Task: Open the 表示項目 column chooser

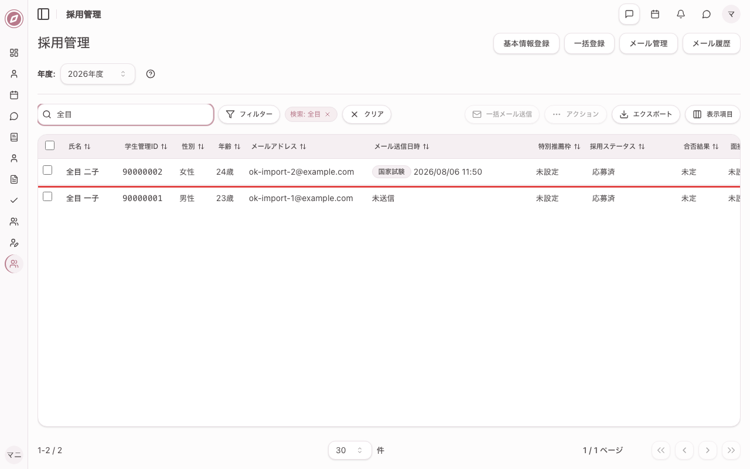Action: [712, 114]
